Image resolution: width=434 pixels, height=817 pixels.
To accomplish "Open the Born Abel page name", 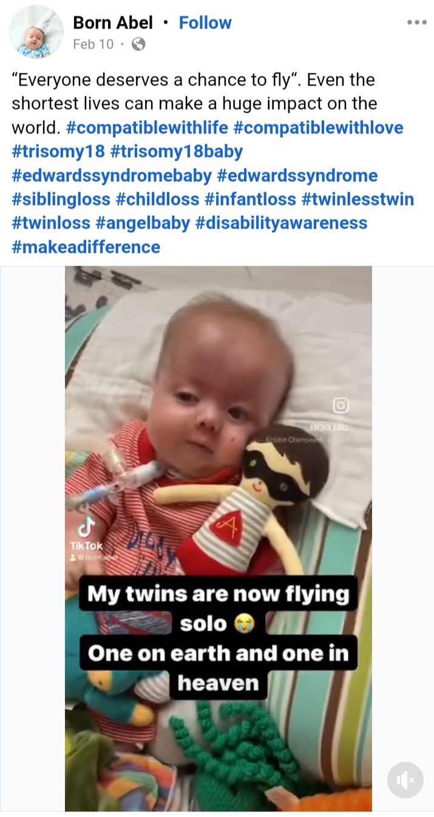I will pos(113,23).
